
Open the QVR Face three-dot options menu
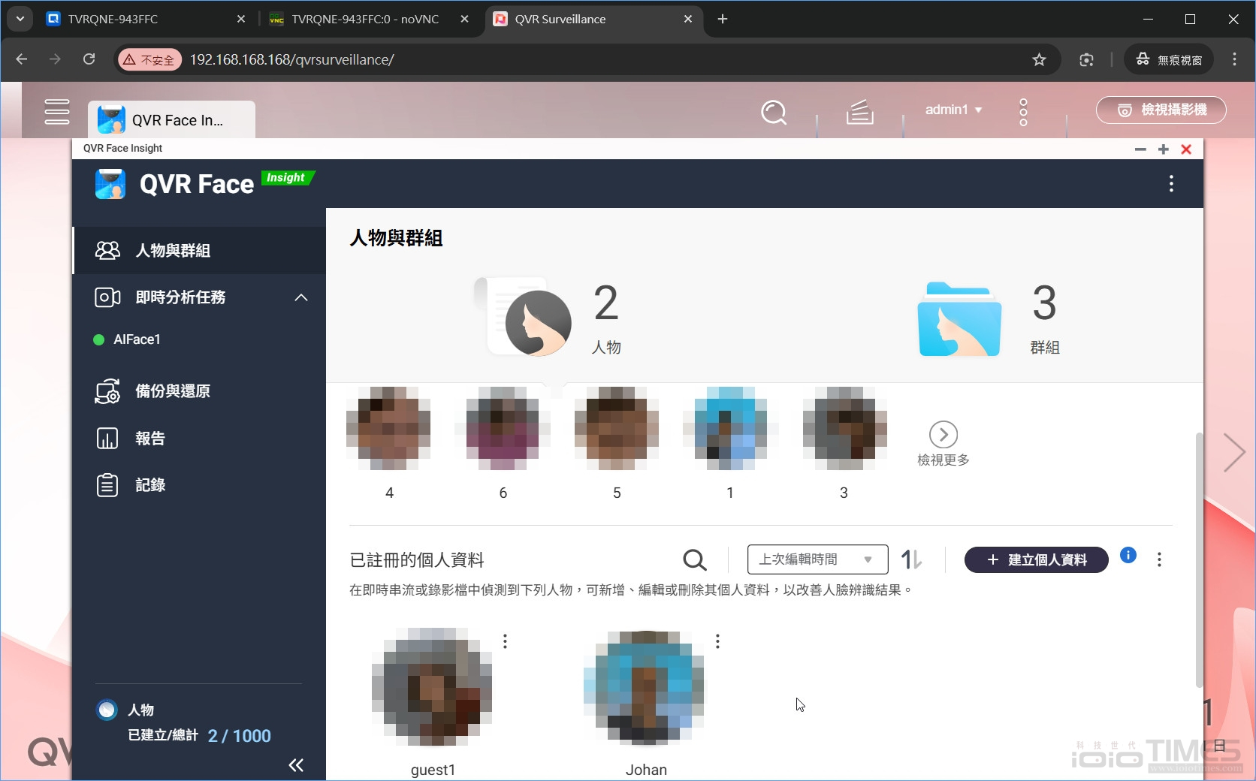tap(1170, 184)
